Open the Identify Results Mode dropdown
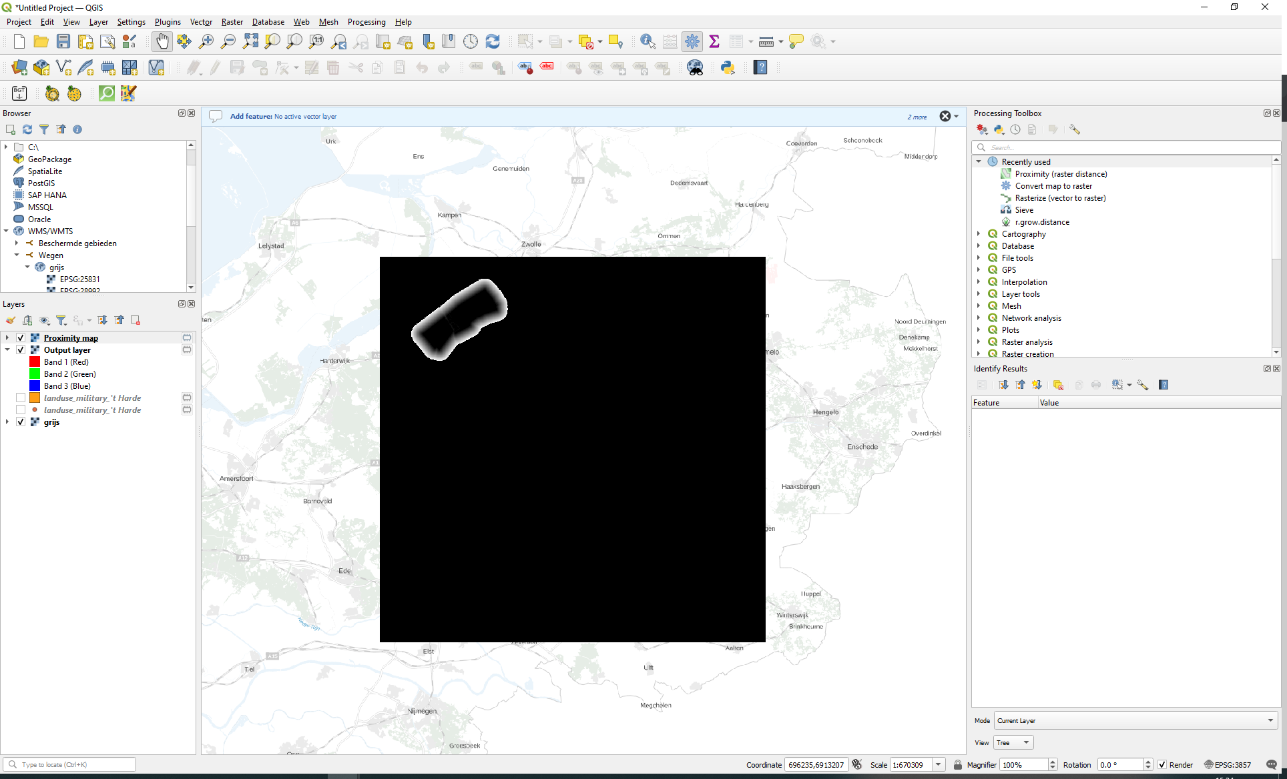The image size is (1287, 779). click(x=1133, y=720)
